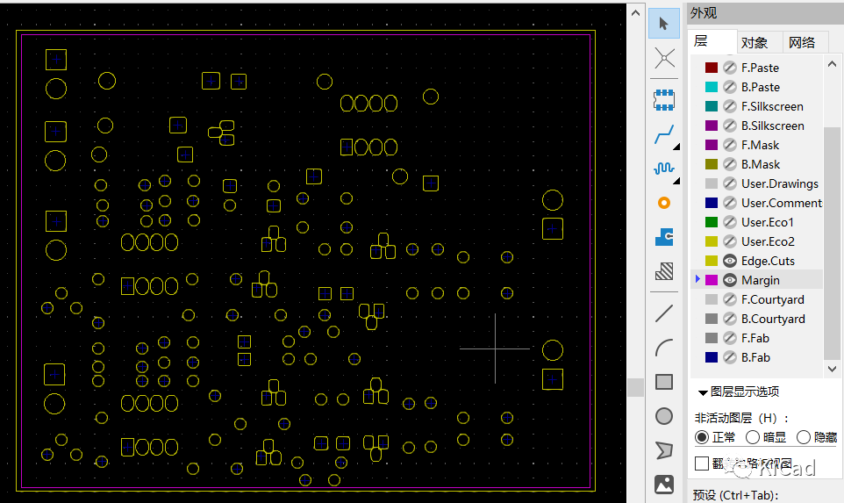Choose the add filled zone tool
The height and width of the screenshot is (503, 844).
pyautogui.click(x=664, y=237)
